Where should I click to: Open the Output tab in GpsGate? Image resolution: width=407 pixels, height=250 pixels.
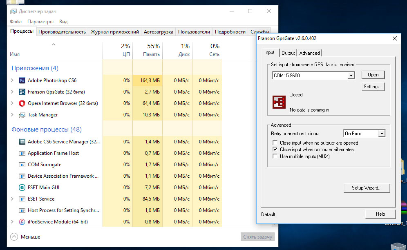coord(288,53)
